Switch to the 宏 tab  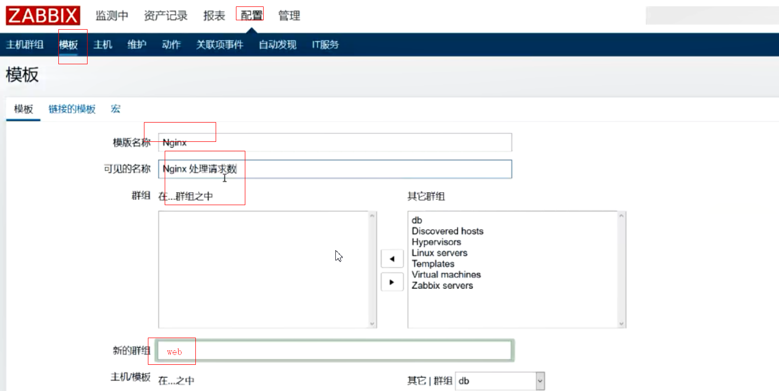(116, 109)
